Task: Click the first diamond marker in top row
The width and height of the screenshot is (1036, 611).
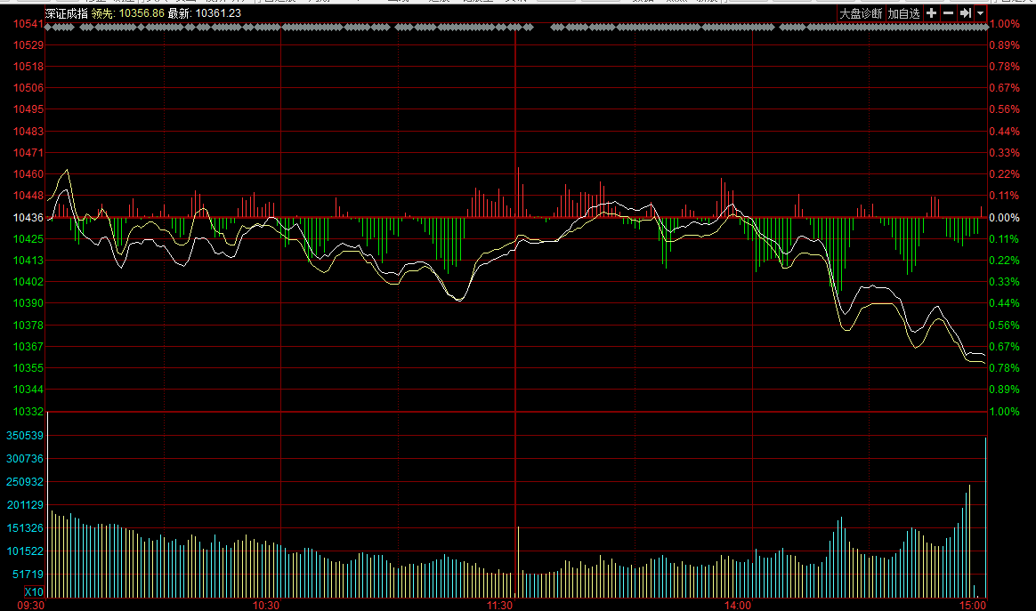Action: pyautogui.click(x=48, y=28)
